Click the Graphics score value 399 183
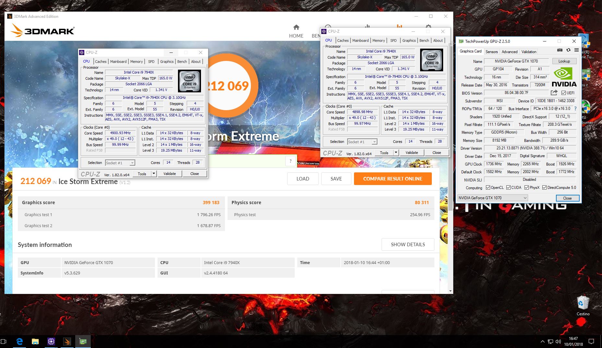The height and width of the screenshot is (348, 602). point(211,203)
